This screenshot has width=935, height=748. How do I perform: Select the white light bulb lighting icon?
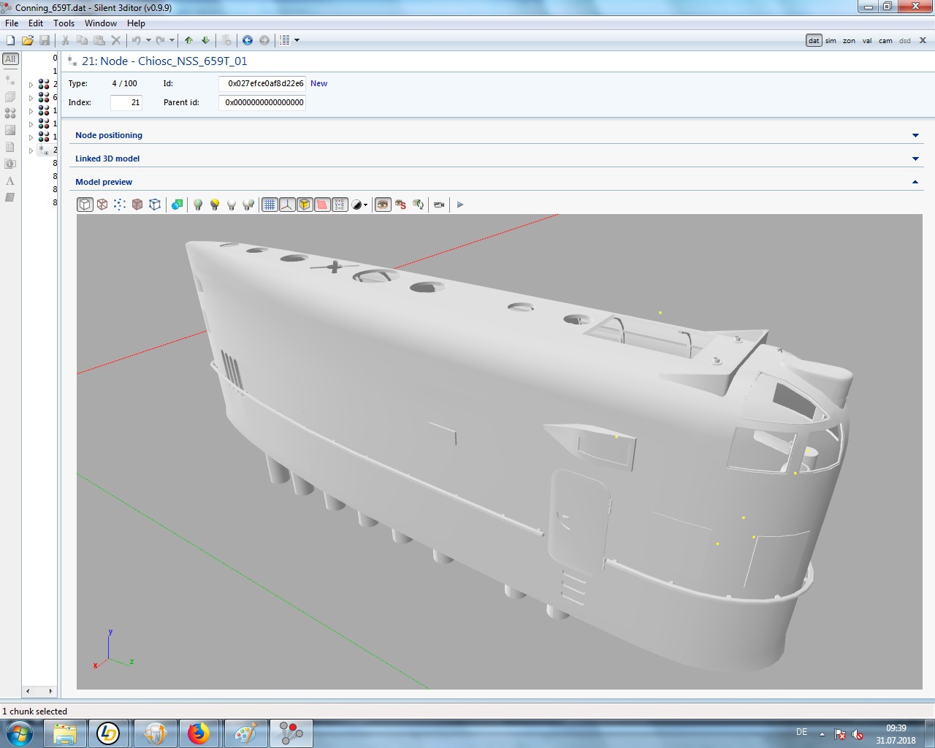pos(232,205)
